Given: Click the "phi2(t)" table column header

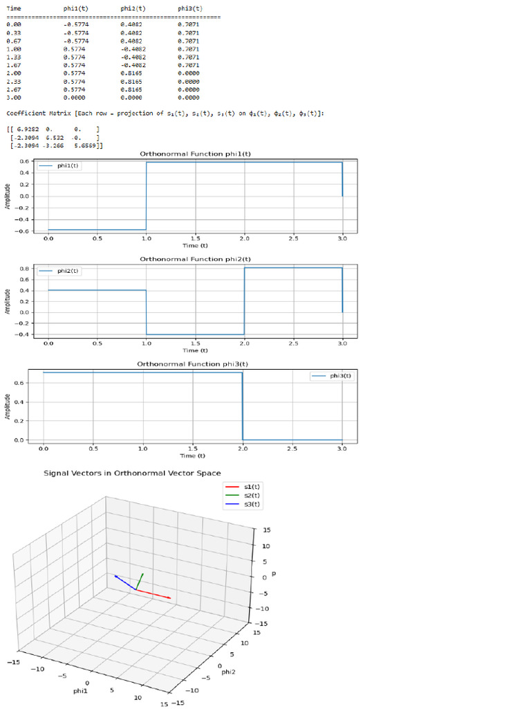Looking at the screenshot, I should [133, 8].
